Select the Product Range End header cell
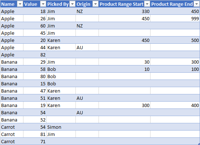This screenshot has height=145, width=200. [175, 4]
